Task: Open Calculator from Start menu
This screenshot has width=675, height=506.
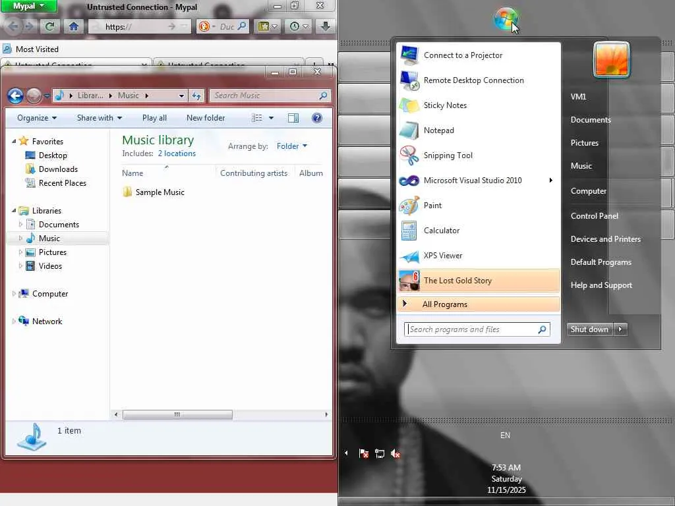Action: coord(479,230)
